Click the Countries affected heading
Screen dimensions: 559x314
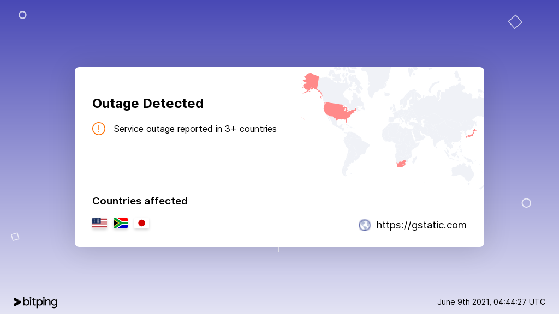click(140, 201)
